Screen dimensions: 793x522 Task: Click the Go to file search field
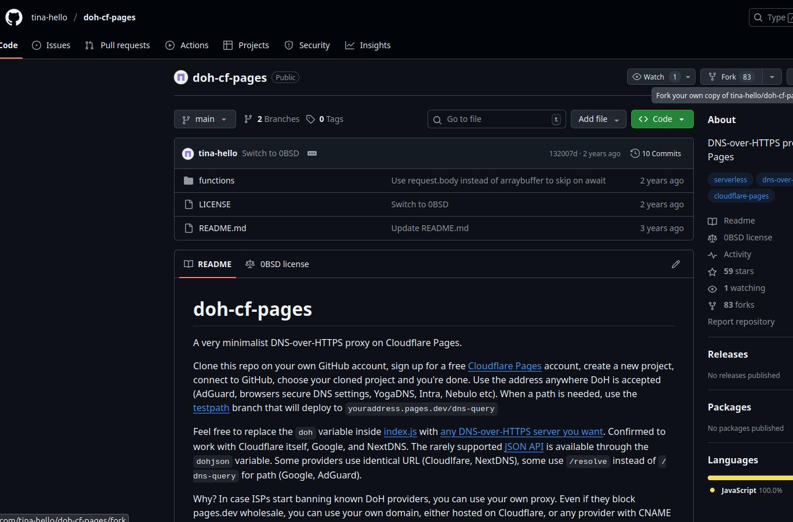click(x=496, y=119)
